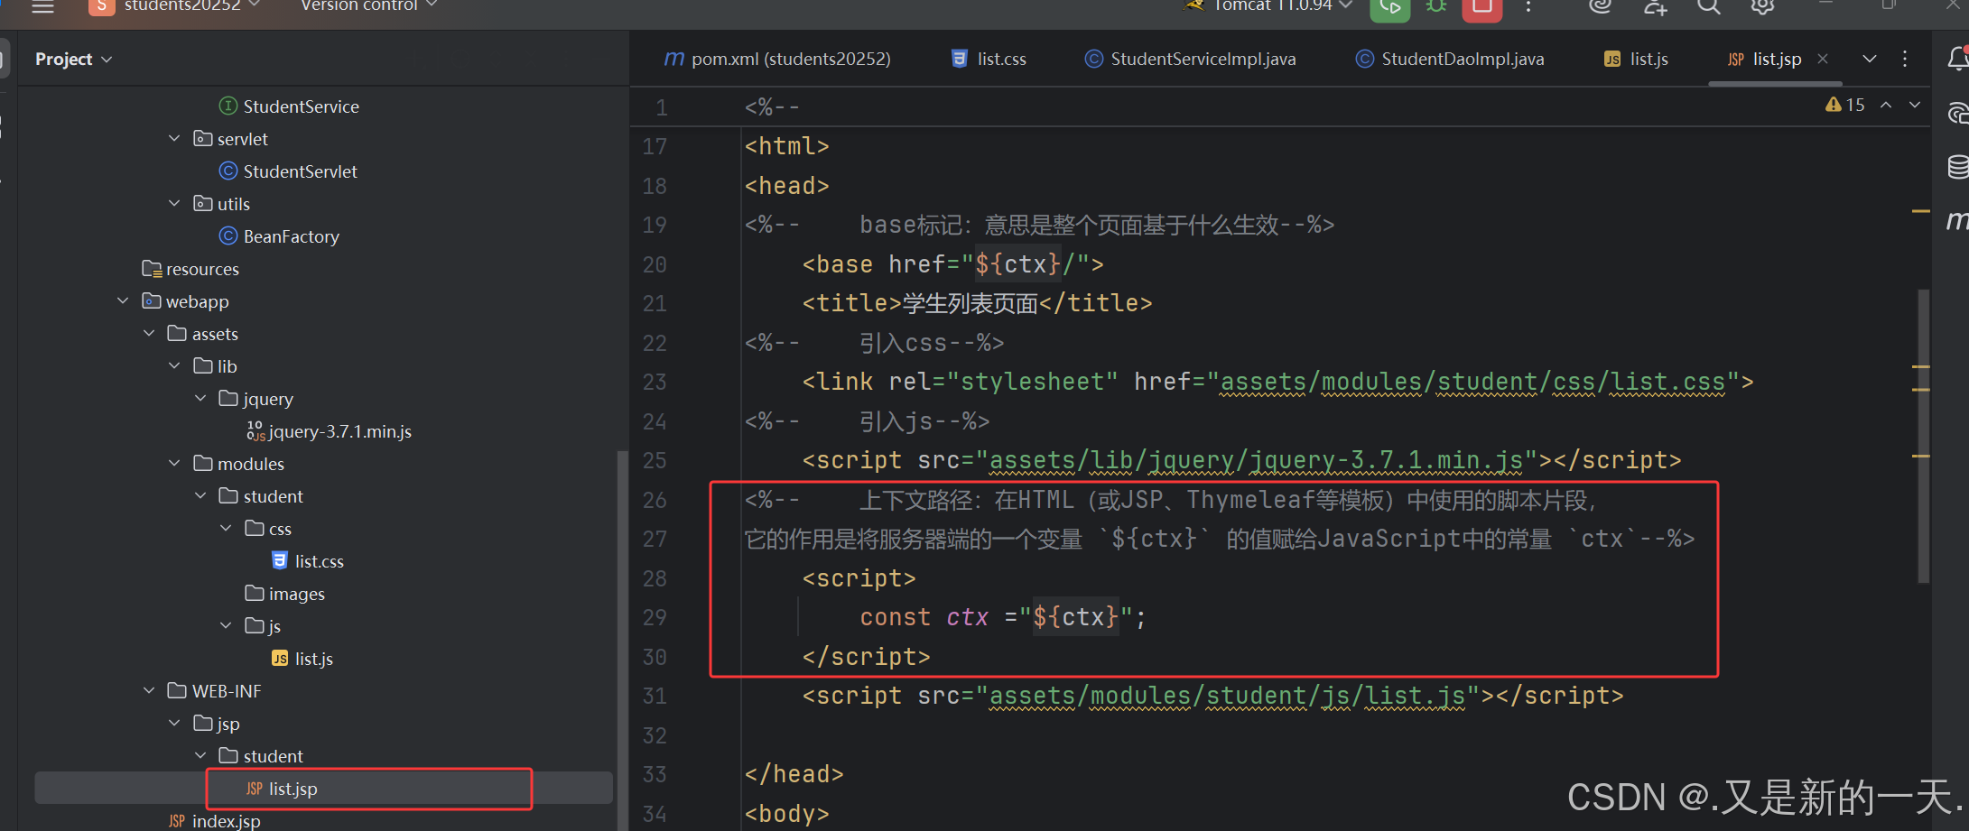The height and width of the screenshot is (831, 1969).
Task: Collapse the jsp folder
Action: click(x=174, y=724)
